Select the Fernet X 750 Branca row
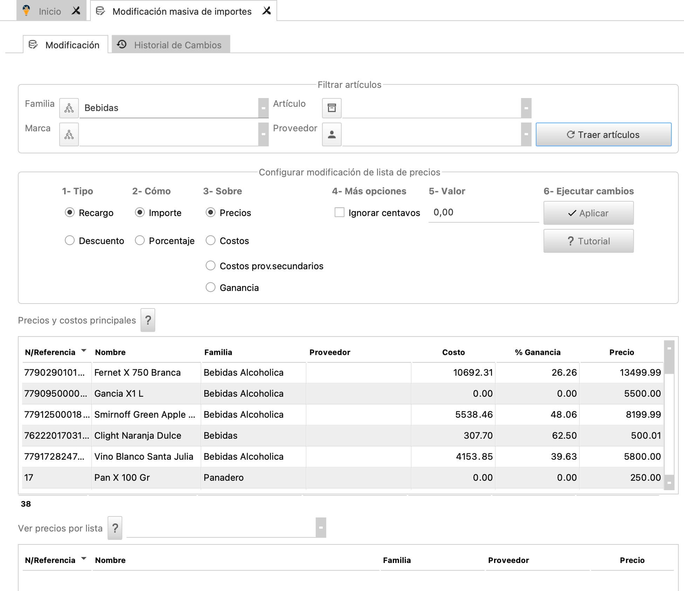 click(343, 373)
